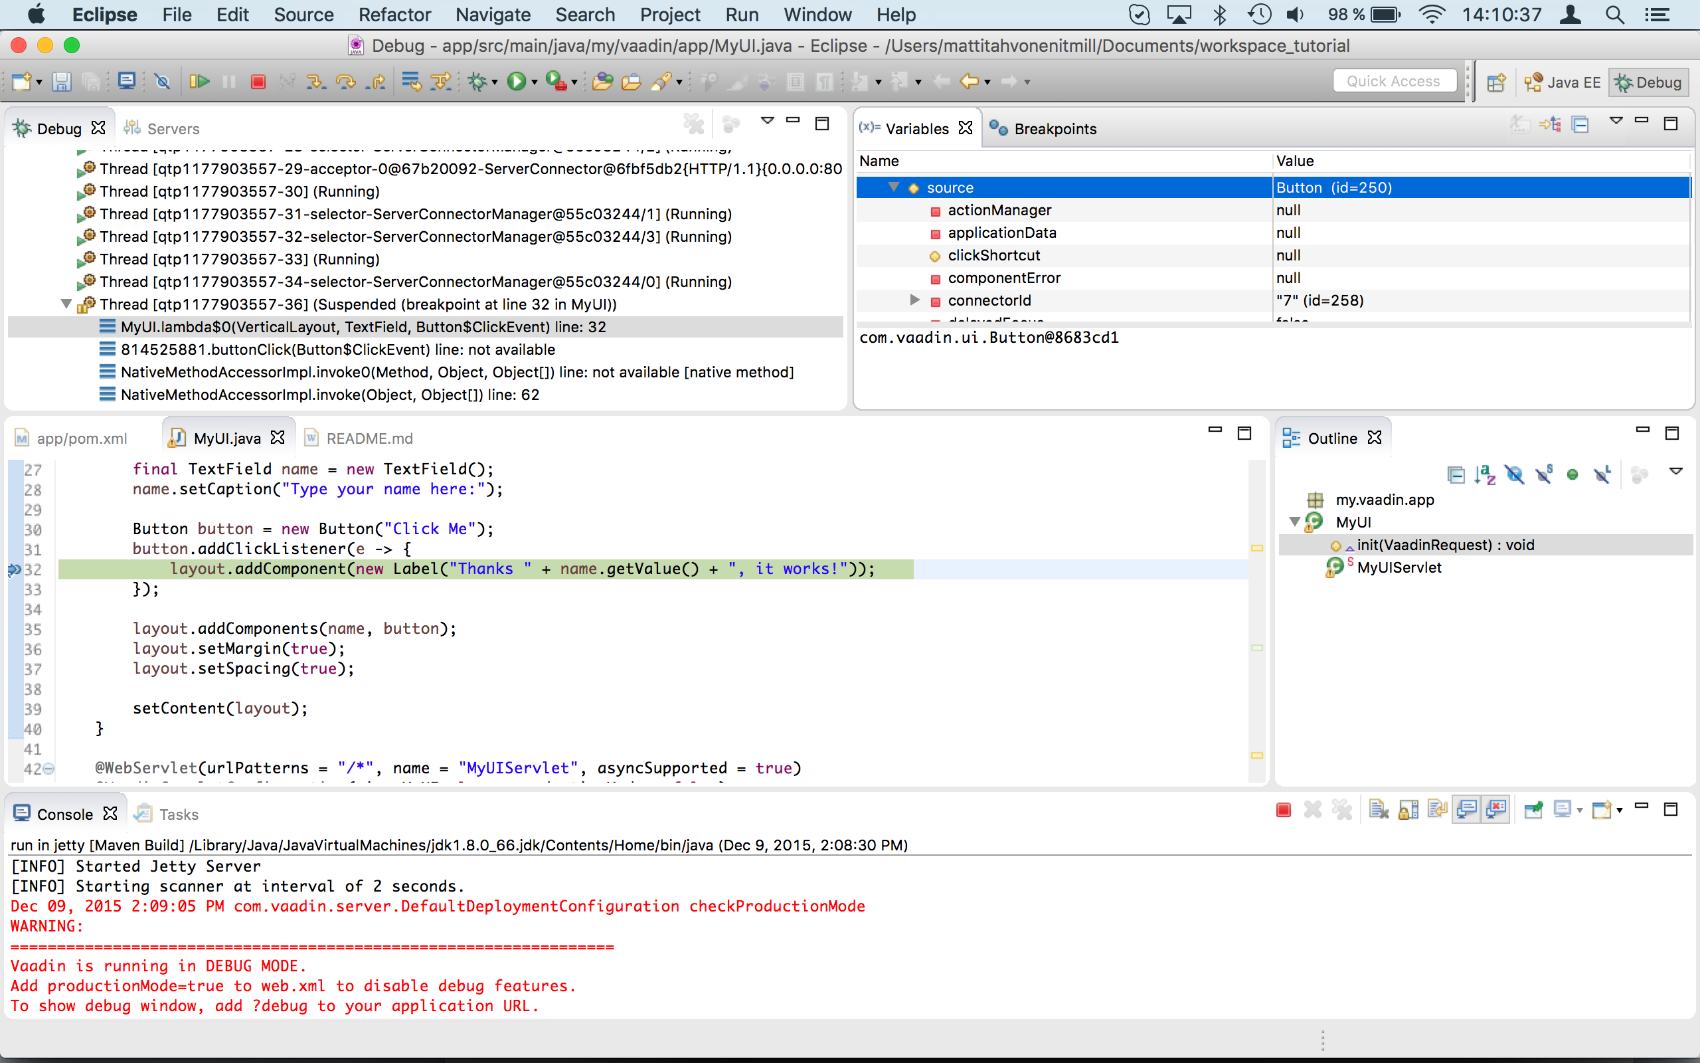Switch to the Breakpoints tab
The image size is (1700, 1063).
tap(1043, 129)
